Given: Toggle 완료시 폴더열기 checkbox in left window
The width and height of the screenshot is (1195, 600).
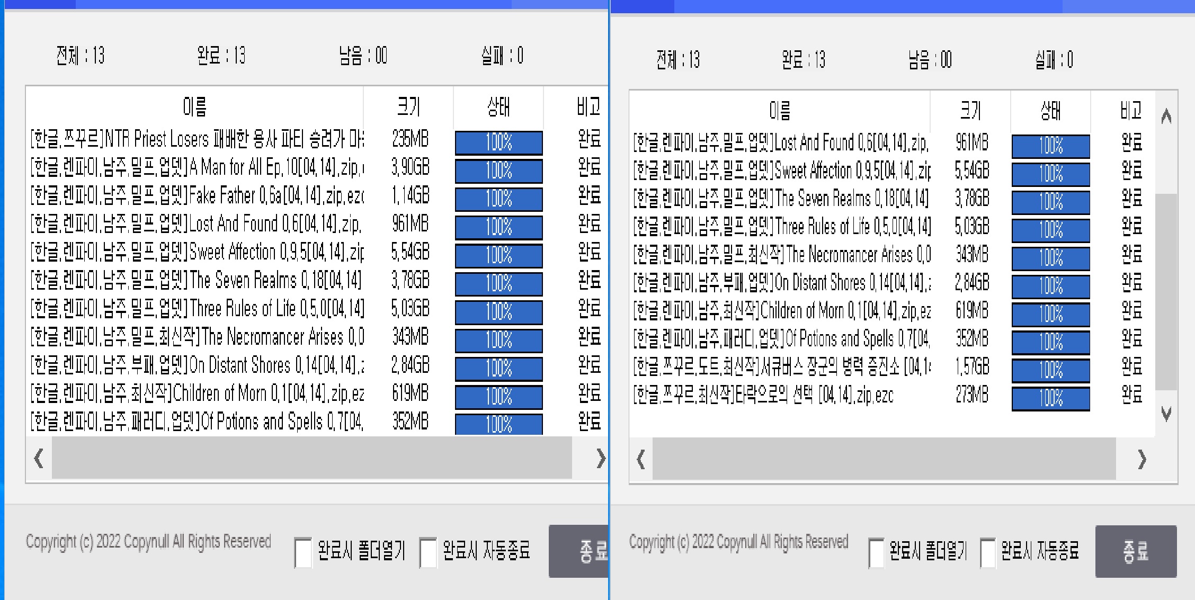Looking at the screenshot, I should click(303, 553).
